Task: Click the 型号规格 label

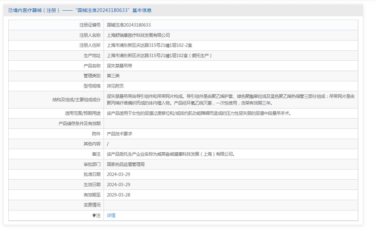Action: (x=92, y=86)
